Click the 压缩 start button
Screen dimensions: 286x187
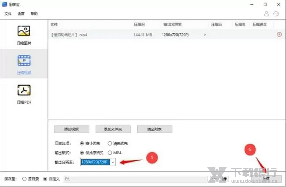(x=266, y=178)
